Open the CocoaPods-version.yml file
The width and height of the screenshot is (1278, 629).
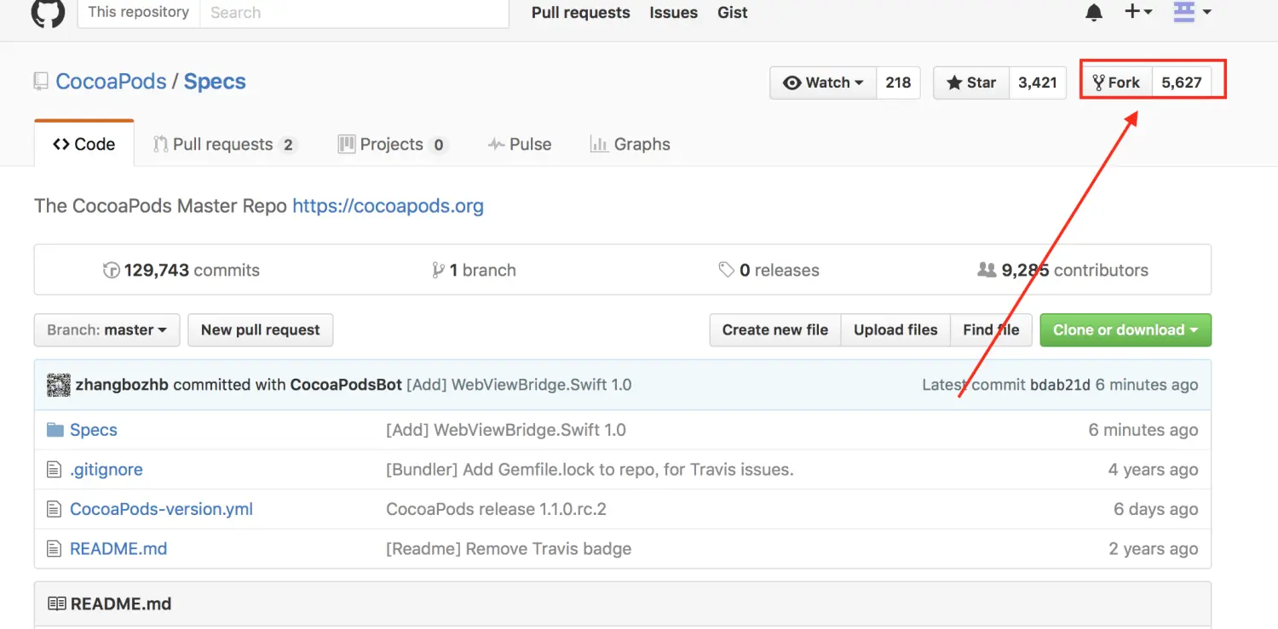pos(161,509)
